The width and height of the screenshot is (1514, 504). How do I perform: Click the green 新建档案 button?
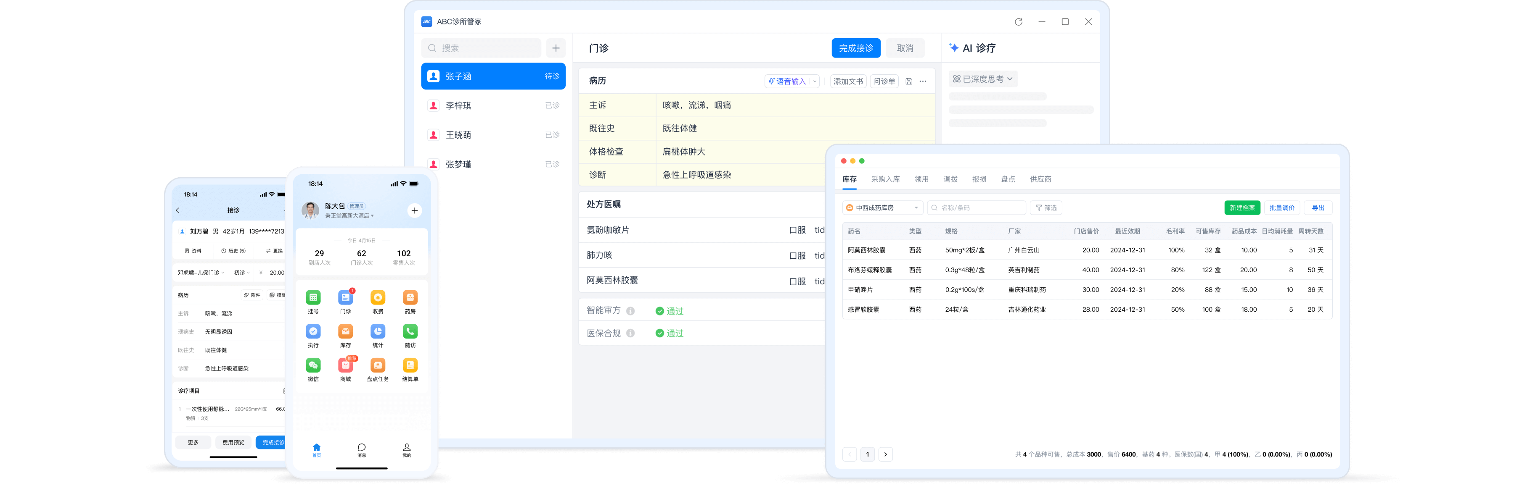coord(1242,208)
